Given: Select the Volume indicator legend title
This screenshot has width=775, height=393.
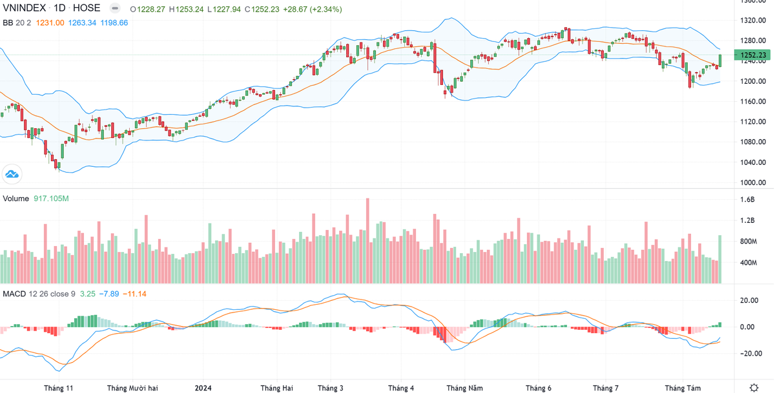Looking at the screenshot, I should coord(16,198).
